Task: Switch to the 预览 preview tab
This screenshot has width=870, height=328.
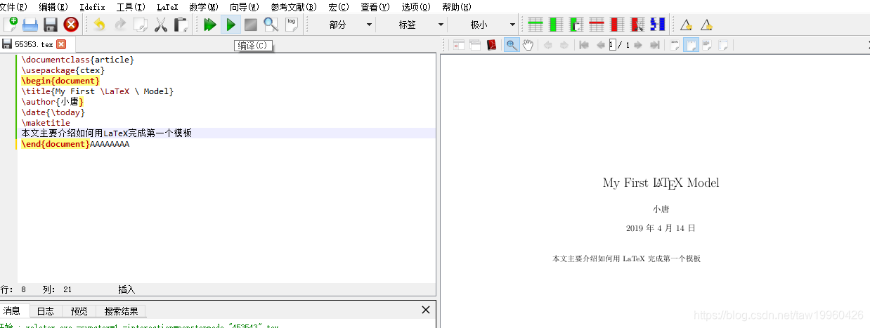Action: point(79,310)
